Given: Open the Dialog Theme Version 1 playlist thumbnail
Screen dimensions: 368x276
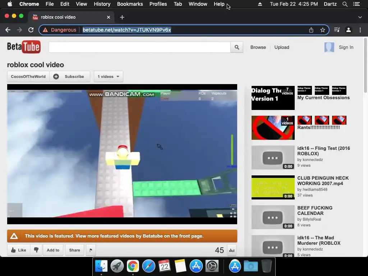Looking at the screenshot, I should pos(273,98).
